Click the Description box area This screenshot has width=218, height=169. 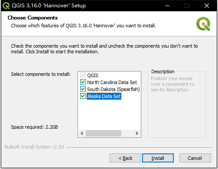[177, 104]
